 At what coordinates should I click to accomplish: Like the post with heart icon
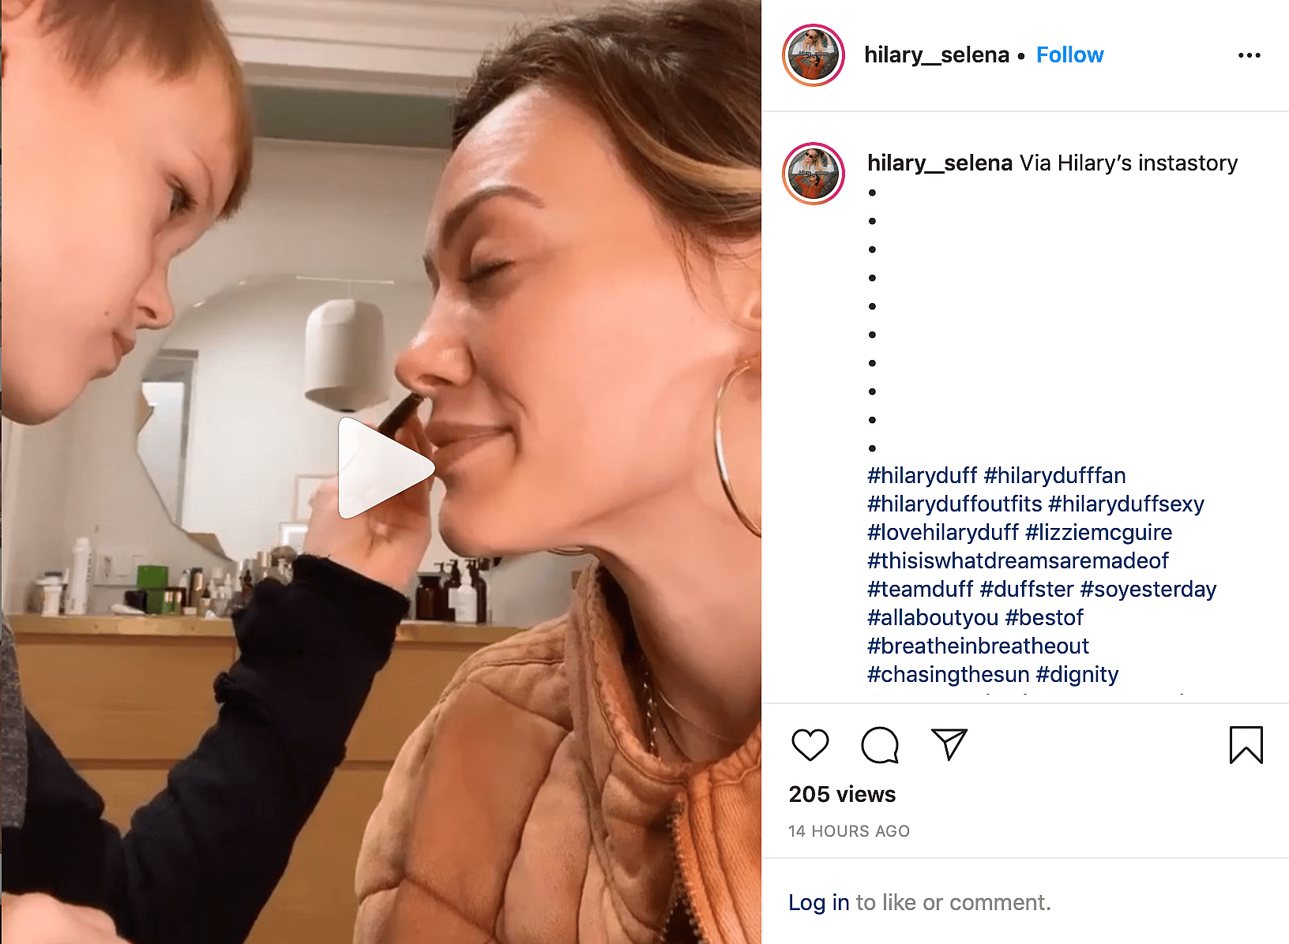[x=810, y=744]
